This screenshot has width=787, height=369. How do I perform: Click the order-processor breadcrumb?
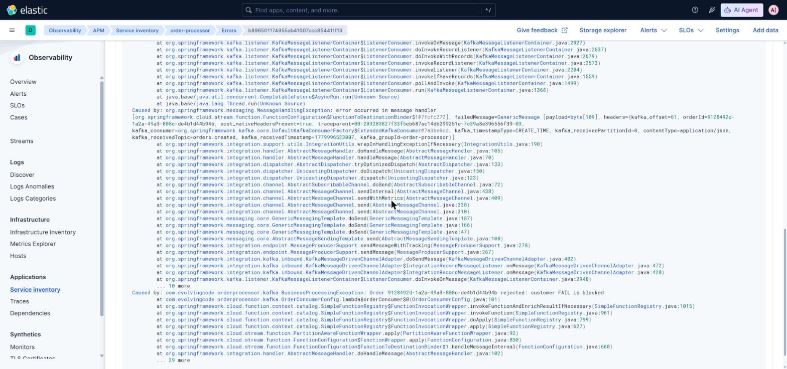coord(190,31)
